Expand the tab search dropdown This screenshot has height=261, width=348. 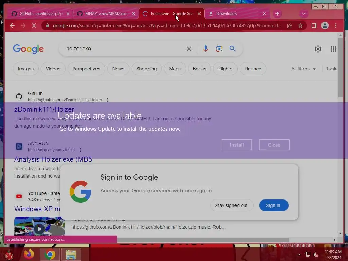pyautogui.click(x=303, y=14)
